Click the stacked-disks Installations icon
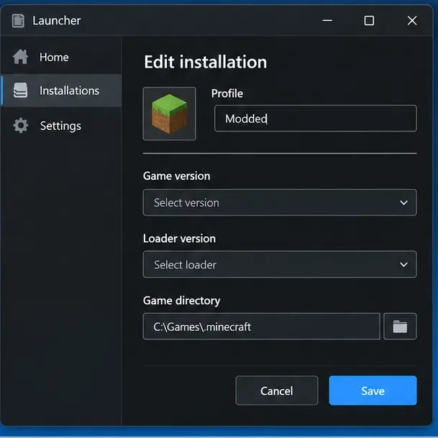438x438 pixels. click(x=20, y=90)
